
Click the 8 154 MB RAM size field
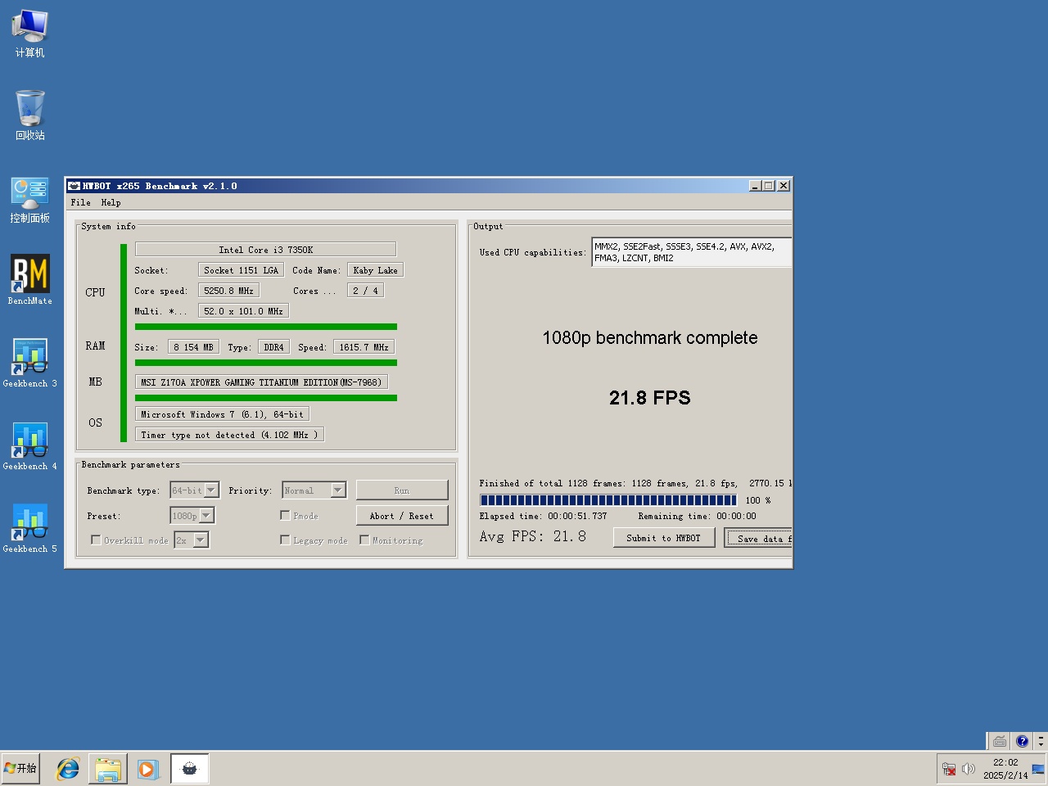coord(193,347)
